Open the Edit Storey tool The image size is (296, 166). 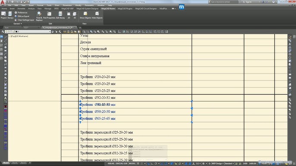point(60,15)
